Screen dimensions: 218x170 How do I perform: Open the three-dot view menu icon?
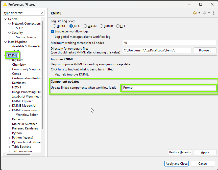(214, 13)
